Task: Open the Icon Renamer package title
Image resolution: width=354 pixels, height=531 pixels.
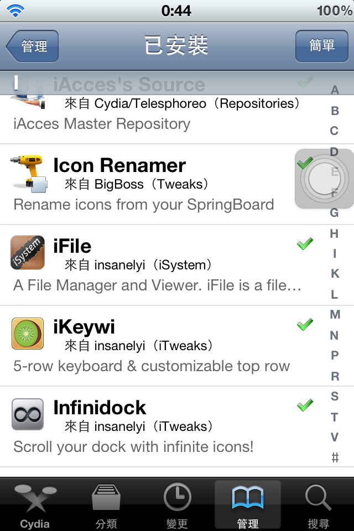Action: (x=119, y=165)
